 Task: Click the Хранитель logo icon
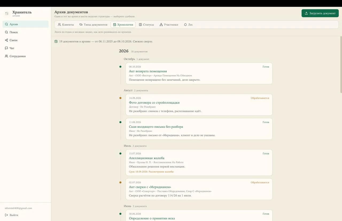coord(7,13)
